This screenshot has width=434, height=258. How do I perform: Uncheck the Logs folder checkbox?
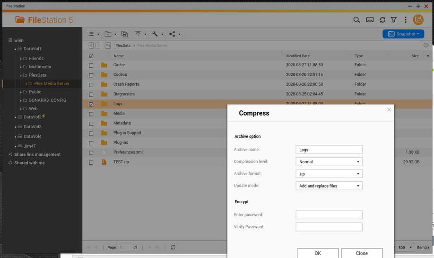coord(91,104)
